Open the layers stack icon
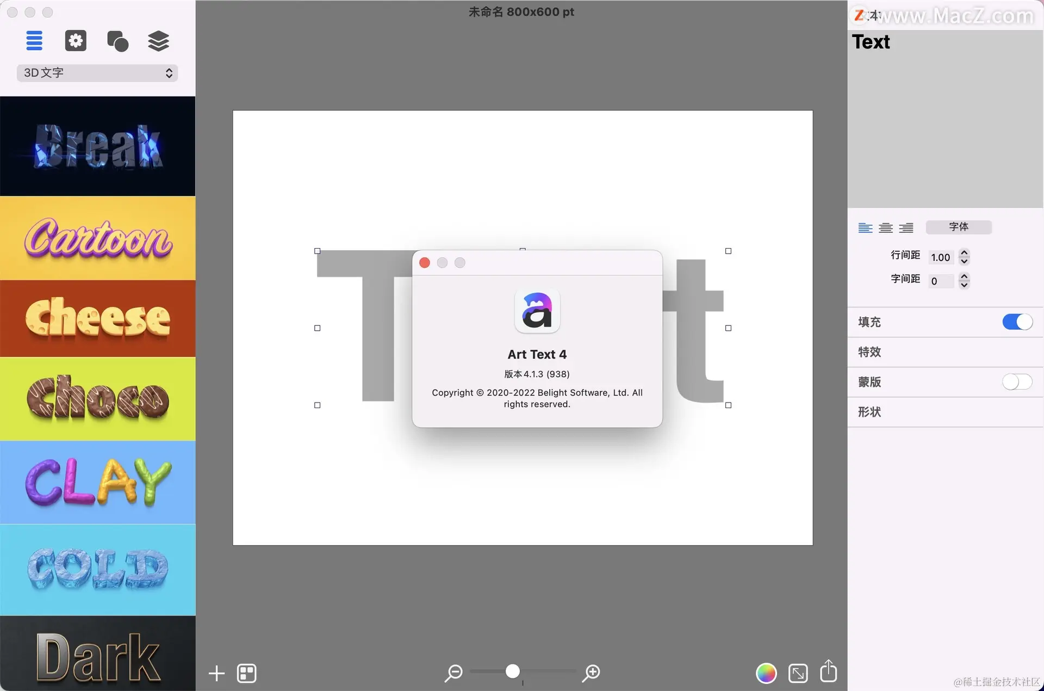Viewport: 1044px width, 691px height. point(158,41)
